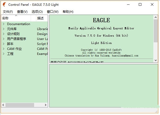Minimize the Control Panel window
Viewport: 160px width, 115px height.
pos(128,5)
